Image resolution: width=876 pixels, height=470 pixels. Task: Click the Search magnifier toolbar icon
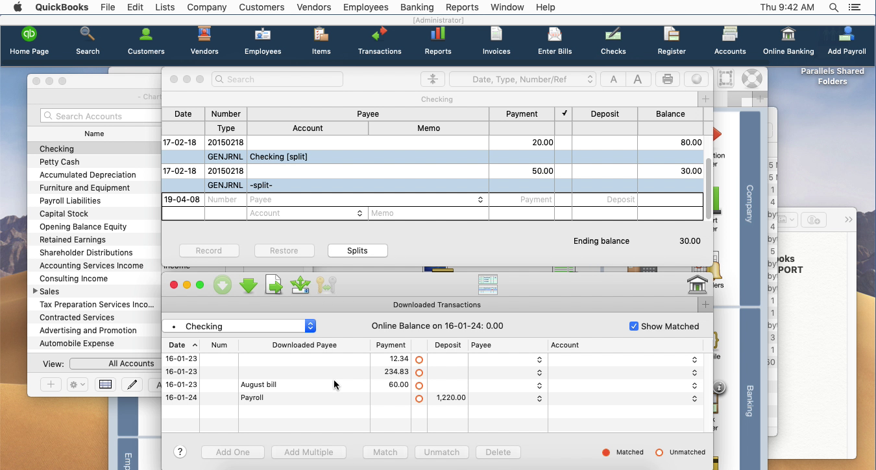tap(88, 41)
